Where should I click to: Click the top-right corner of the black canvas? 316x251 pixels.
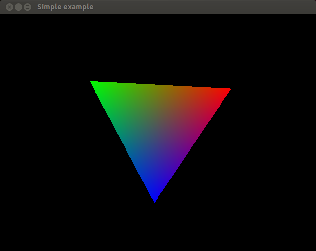[314, 15]
